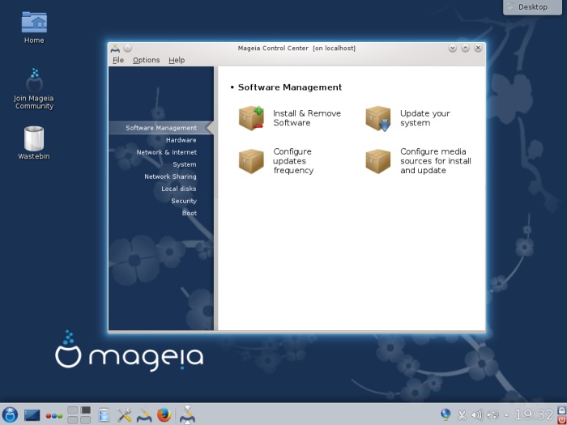
Task: Open Home folder desktop icon
Action: coord(34,28)
